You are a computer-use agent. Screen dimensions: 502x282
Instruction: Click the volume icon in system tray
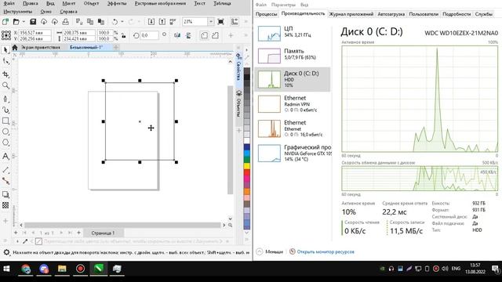pos(445,269)
